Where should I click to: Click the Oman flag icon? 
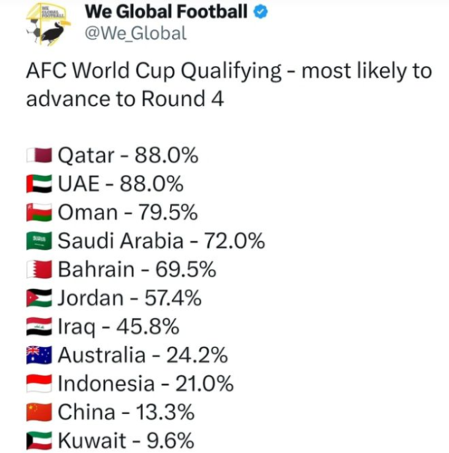tap(40, 213)
